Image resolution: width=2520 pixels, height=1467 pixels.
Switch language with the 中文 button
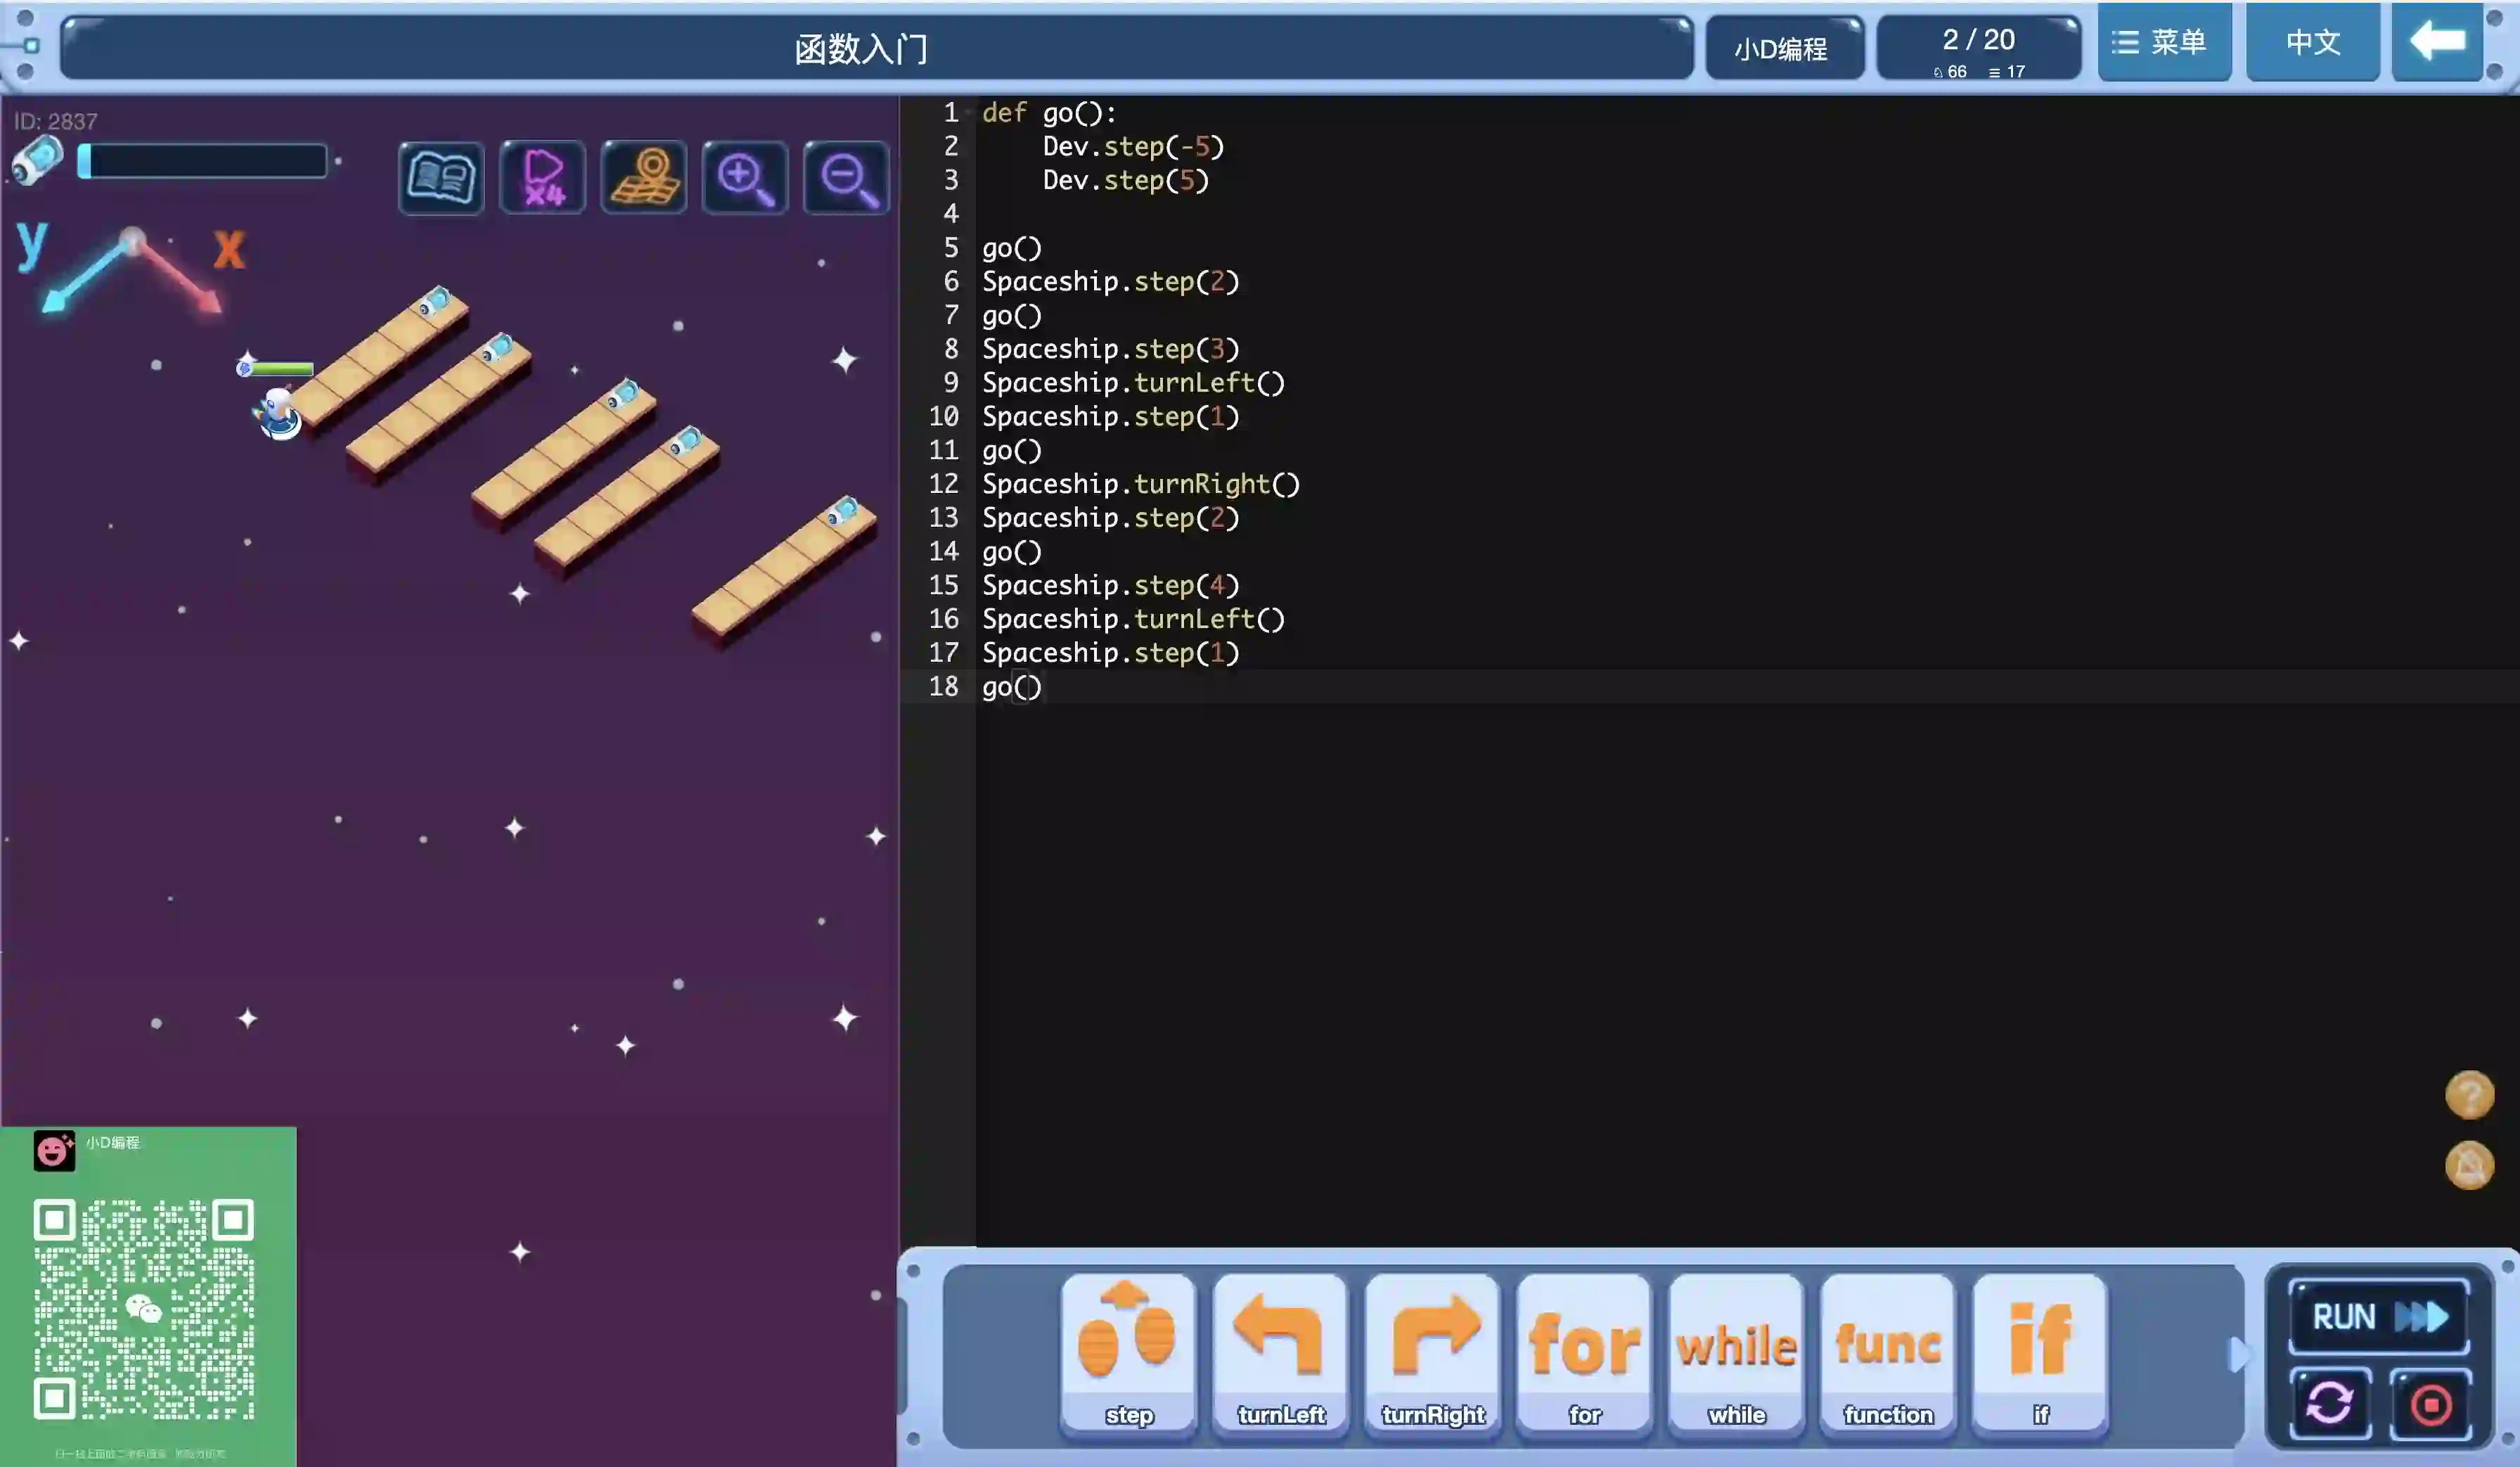click(x=2312, y=42)
